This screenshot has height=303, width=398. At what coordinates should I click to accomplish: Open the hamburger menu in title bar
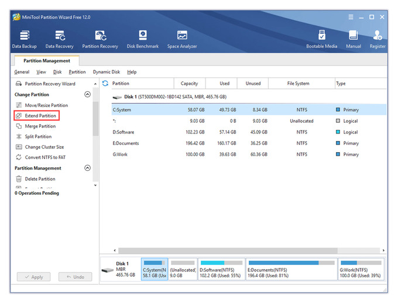click(351, 17)
